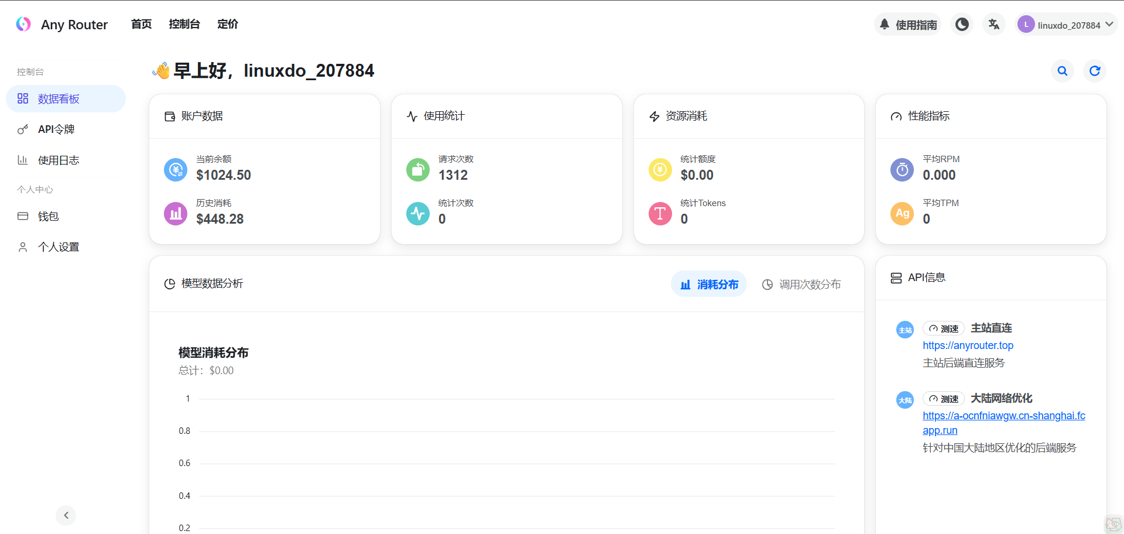Click the 大陆 blue avatar badge
This screenshot has height=534, width=1124.
[905, 400]
